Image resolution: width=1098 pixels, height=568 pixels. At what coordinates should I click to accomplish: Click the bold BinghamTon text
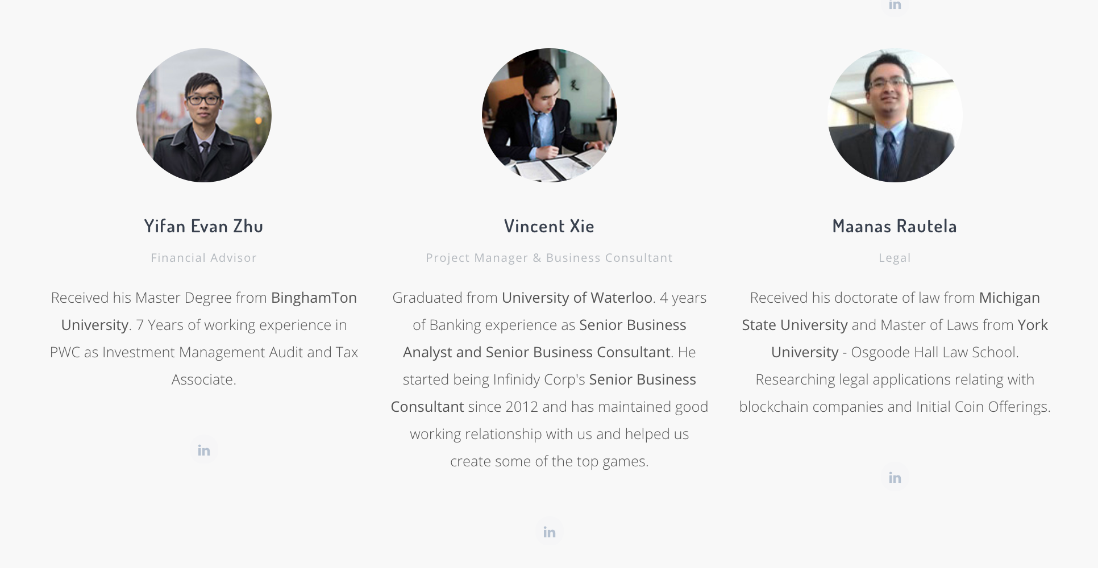tap(314, 298)
